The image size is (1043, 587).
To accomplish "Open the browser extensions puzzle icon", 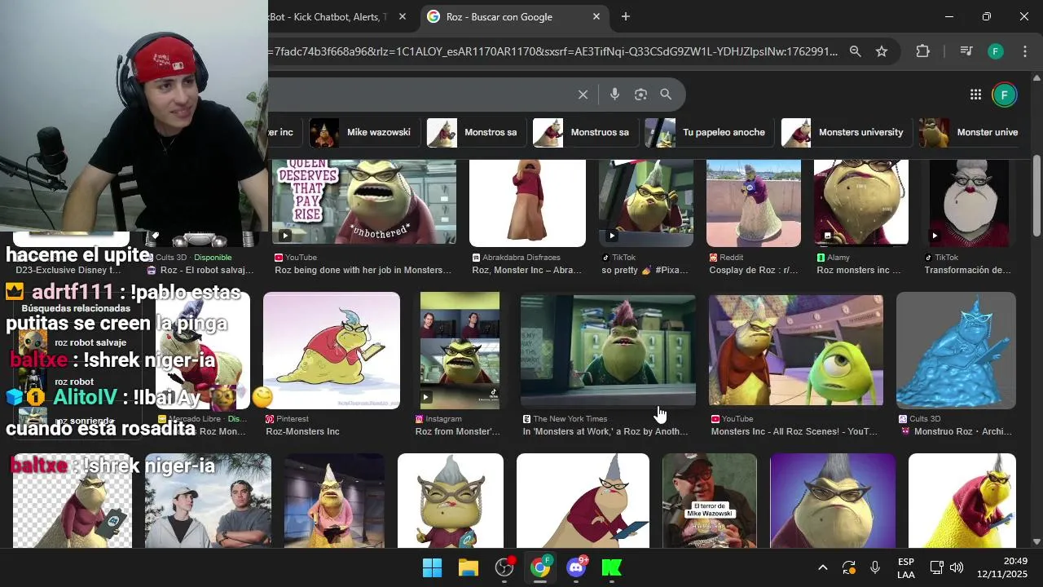I will [922, 51].
